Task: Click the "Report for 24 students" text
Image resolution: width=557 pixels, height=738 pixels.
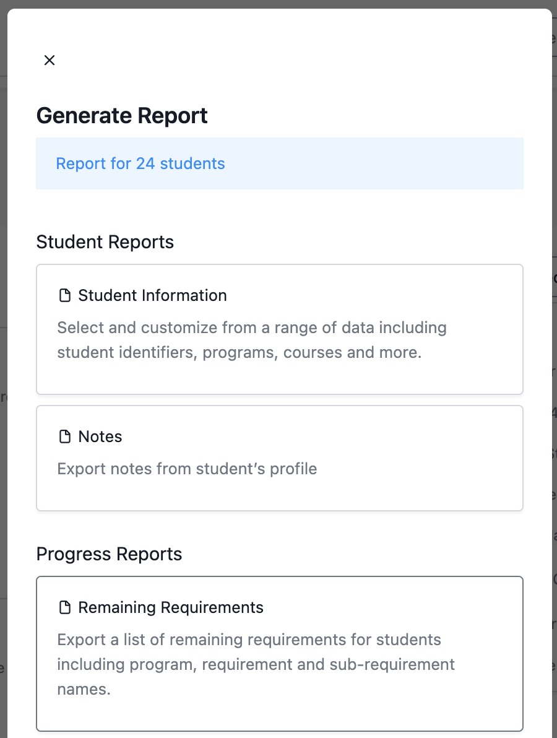Action: (140, 163)
